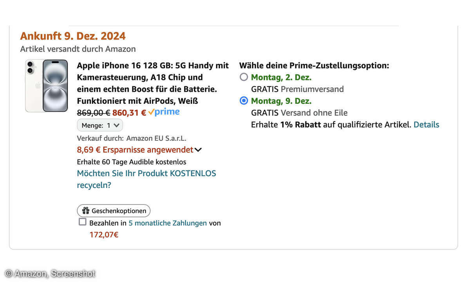
Task: Click the Amazon EU S.a.r.L. seller name
Action: coord(156,138)
